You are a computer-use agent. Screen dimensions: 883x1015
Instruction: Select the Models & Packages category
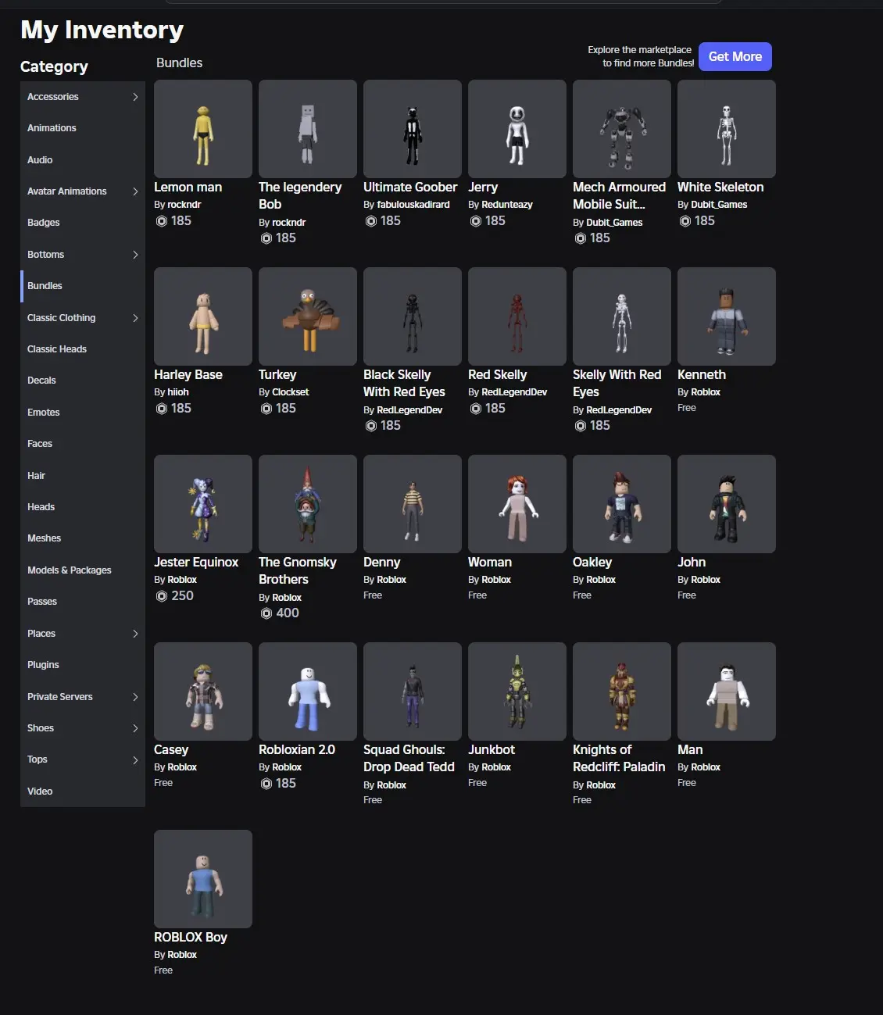click(x=83, y=570)
